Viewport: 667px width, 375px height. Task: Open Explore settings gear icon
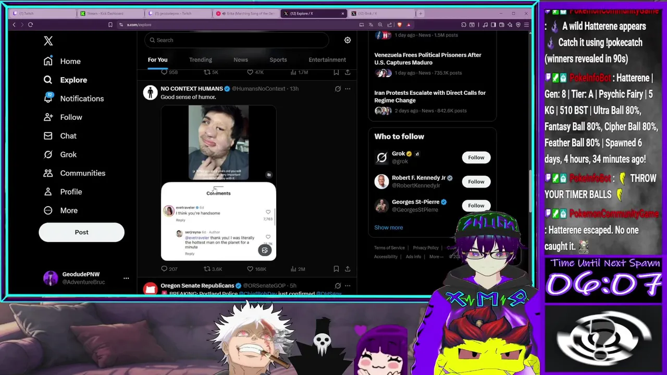pyautogui.click(x=348, y=40)
